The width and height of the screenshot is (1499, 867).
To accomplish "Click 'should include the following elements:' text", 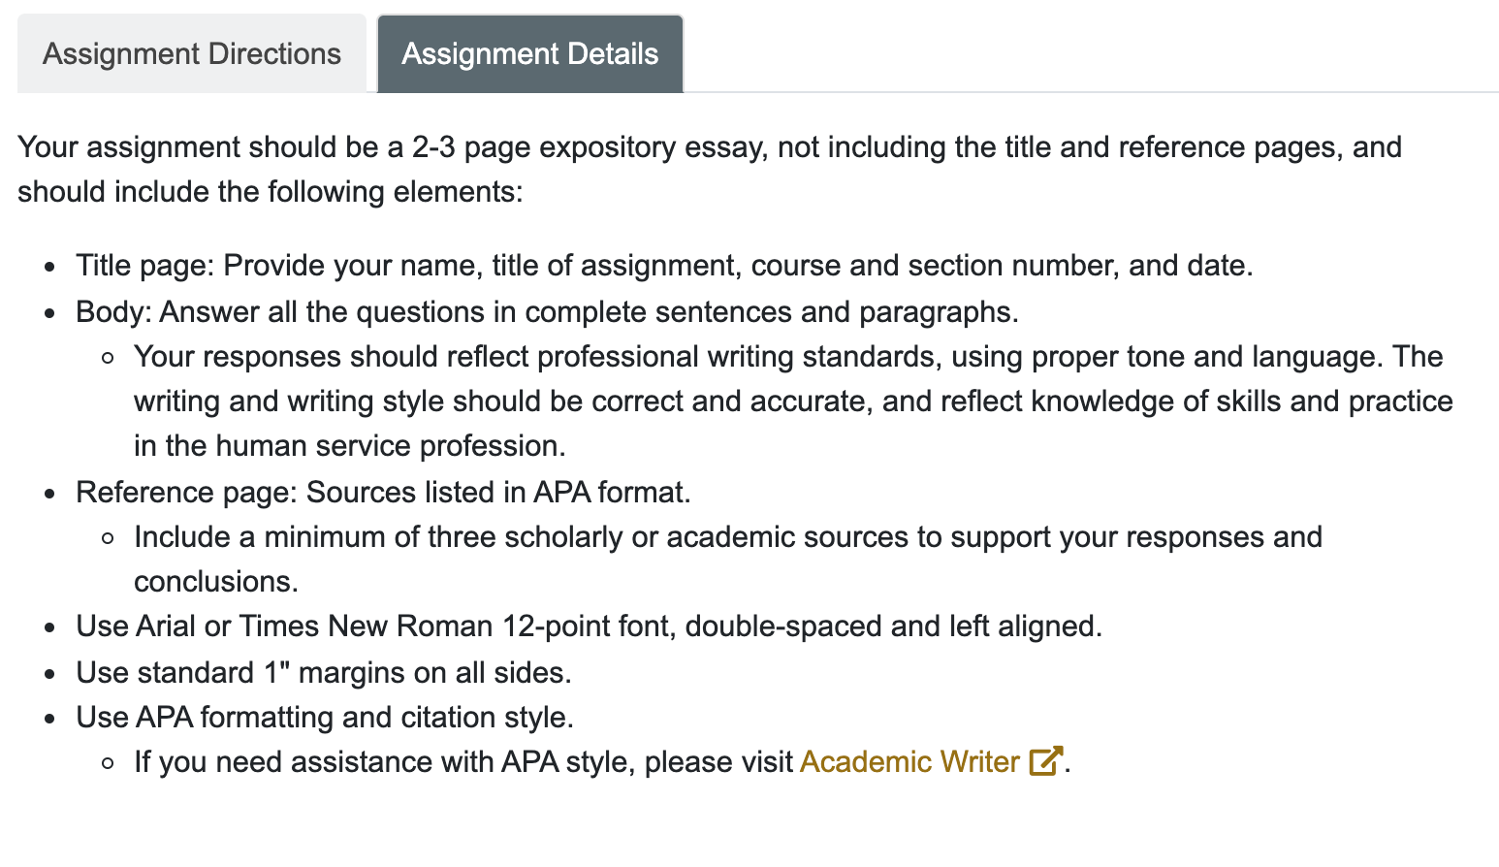I will 271,192.
